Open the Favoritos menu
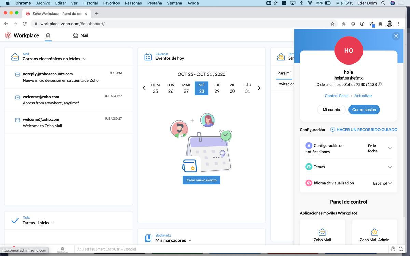The height and width of the screenshot is (256, 410). (x=111, y=3)
